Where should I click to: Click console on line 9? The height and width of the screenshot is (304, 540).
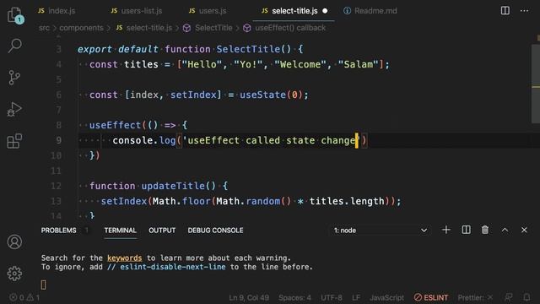[132, 140]
